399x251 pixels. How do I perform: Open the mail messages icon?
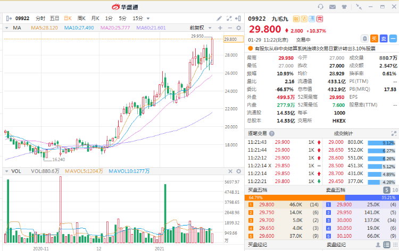pyautogui.click(x=333, y=7)
